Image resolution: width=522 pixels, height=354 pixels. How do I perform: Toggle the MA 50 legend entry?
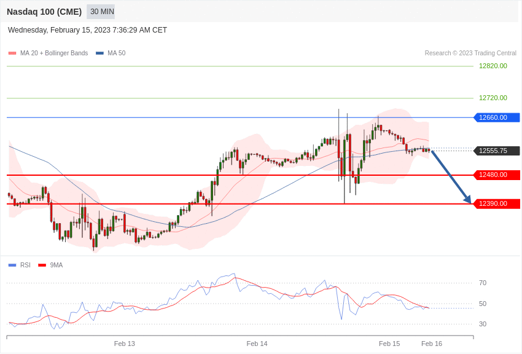tap(111, 53)
